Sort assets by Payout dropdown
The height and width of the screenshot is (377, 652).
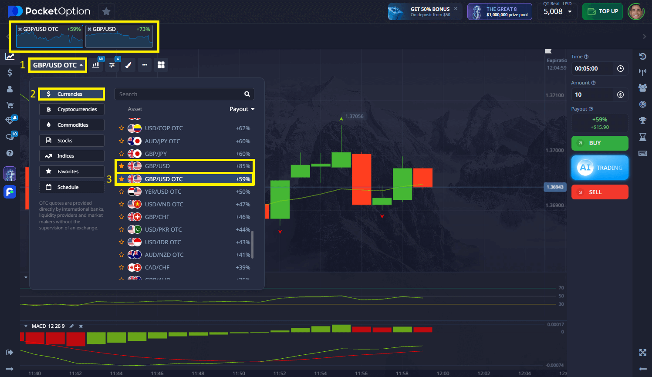click(242, 109)
